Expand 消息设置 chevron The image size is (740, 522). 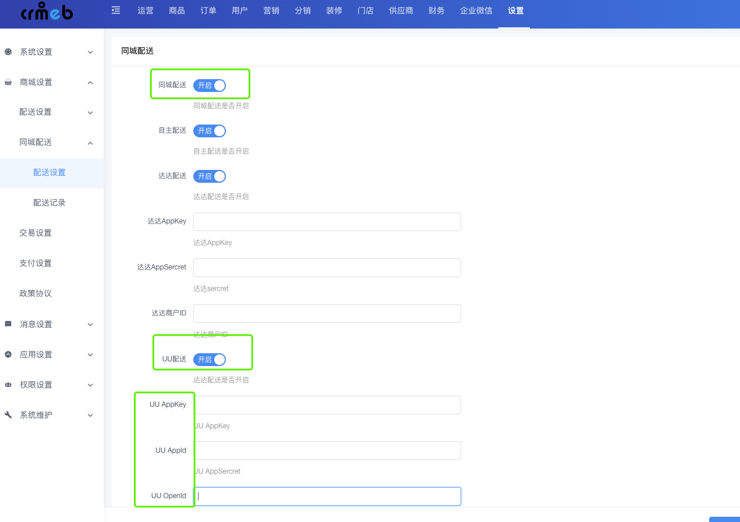90,325
